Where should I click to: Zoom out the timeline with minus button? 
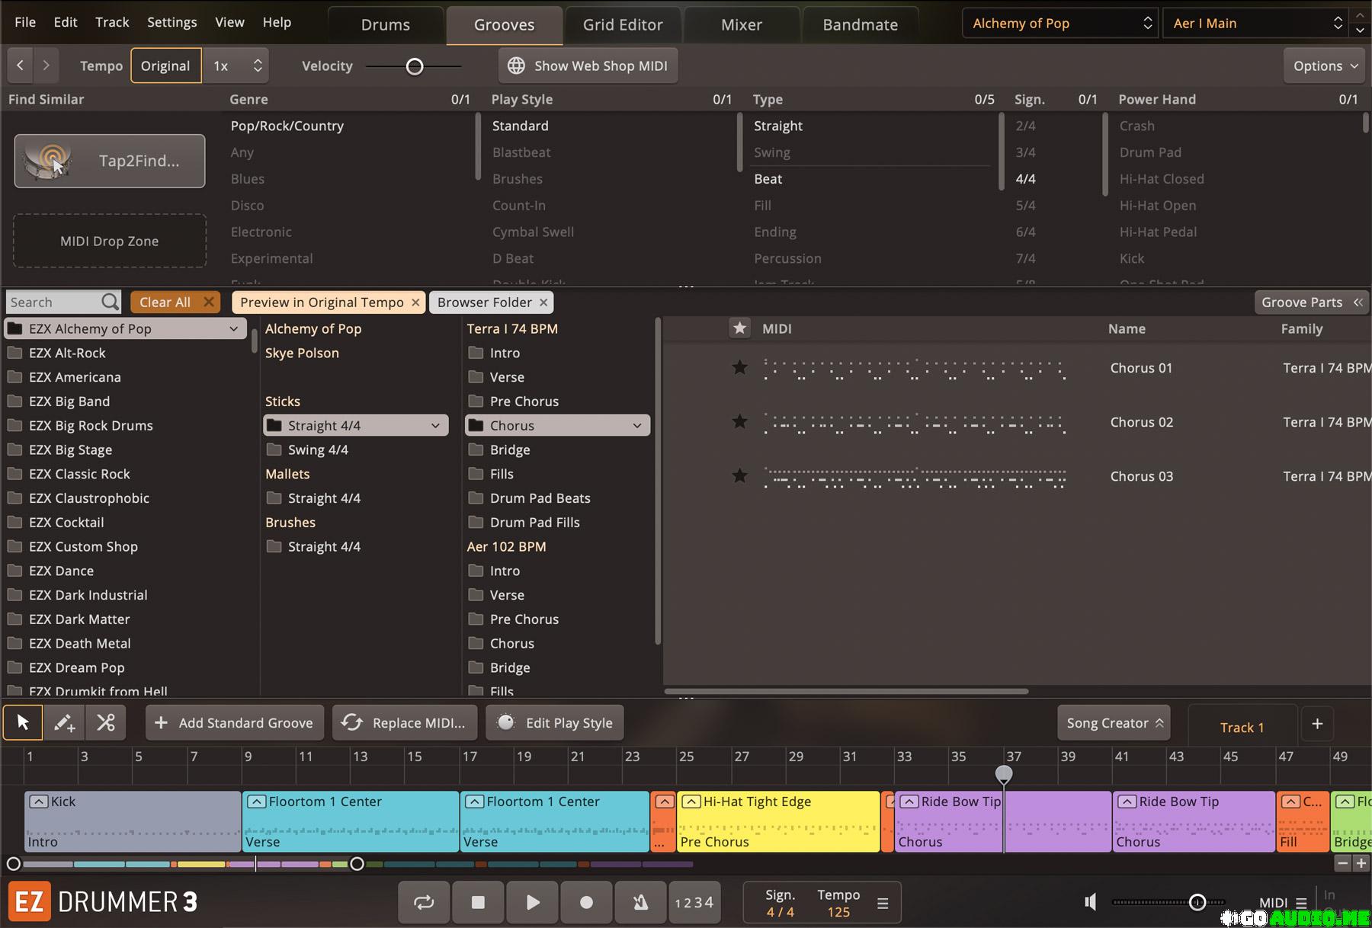[x=1342, y=863]
